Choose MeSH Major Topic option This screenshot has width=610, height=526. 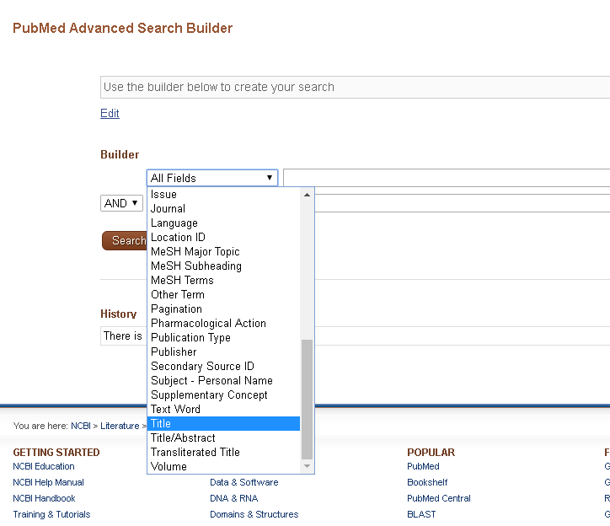point(223,251)
